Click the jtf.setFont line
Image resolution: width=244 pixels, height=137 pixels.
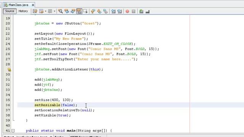(92, 54)
